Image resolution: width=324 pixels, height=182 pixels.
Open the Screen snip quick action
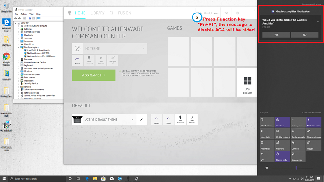pyautogui.click(x=298, y=157)
